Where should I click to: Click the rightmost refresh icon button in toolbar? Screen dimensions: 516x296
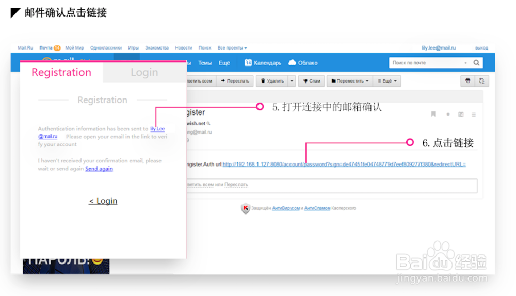pos(482,81)
